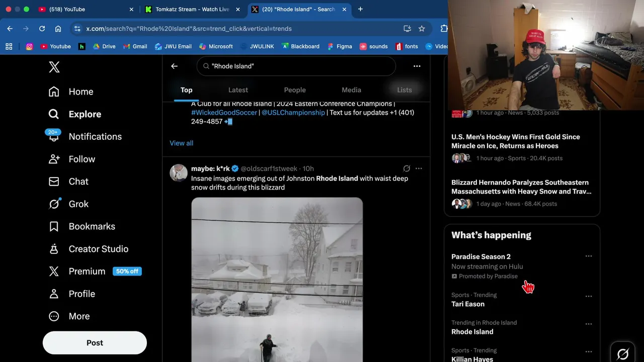Screen dimensions: 644x362
Task: Open U.S. Men's Hockey Wins First Gold story
Action: pyautogui.click(x=522, y=148)
